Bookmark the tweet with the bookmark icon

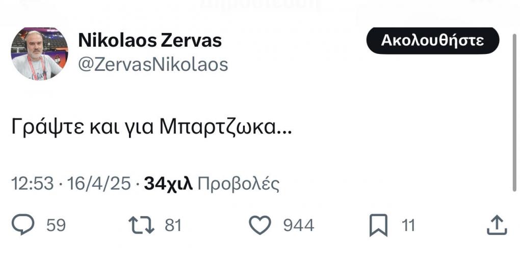pos(378,225)
